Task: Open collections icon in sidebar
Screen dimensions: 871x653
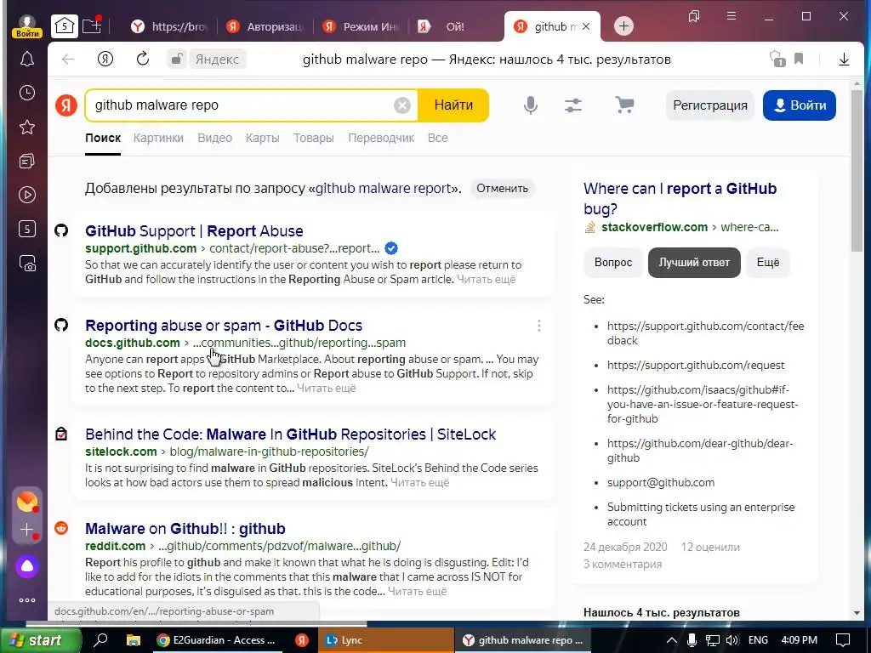Action: [x=26, y=161]
